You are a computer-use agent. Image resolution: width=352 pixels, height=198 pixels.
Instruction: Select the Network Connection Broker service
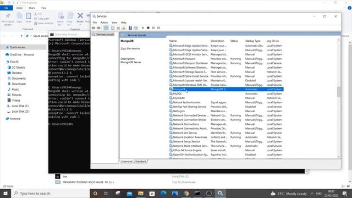pyautogui.click(x=226, y=120)
